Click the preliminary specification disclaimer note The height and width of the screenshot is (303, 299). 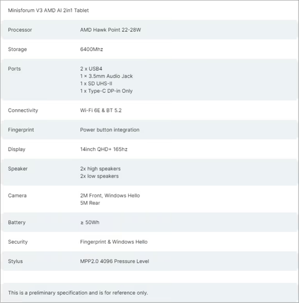pos(78,293)
